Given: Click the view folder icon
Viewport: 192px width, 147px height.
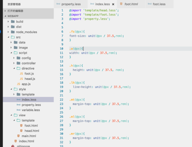Looking at the screenshot, I should 16,115.
